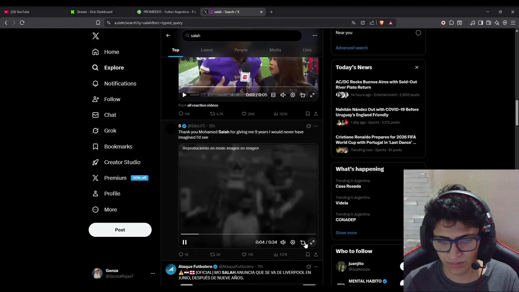Reply to the post with 119 comments
This screenshot has width=519, height=292.
184,114
